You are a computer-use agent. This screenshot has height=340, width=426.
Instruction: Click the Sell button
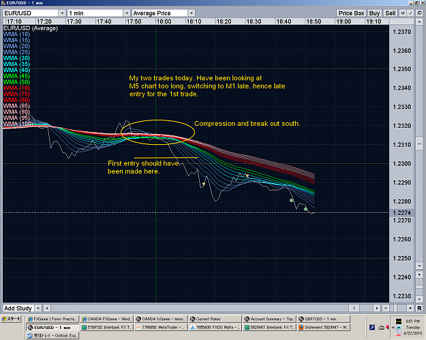tap(391, 13)
